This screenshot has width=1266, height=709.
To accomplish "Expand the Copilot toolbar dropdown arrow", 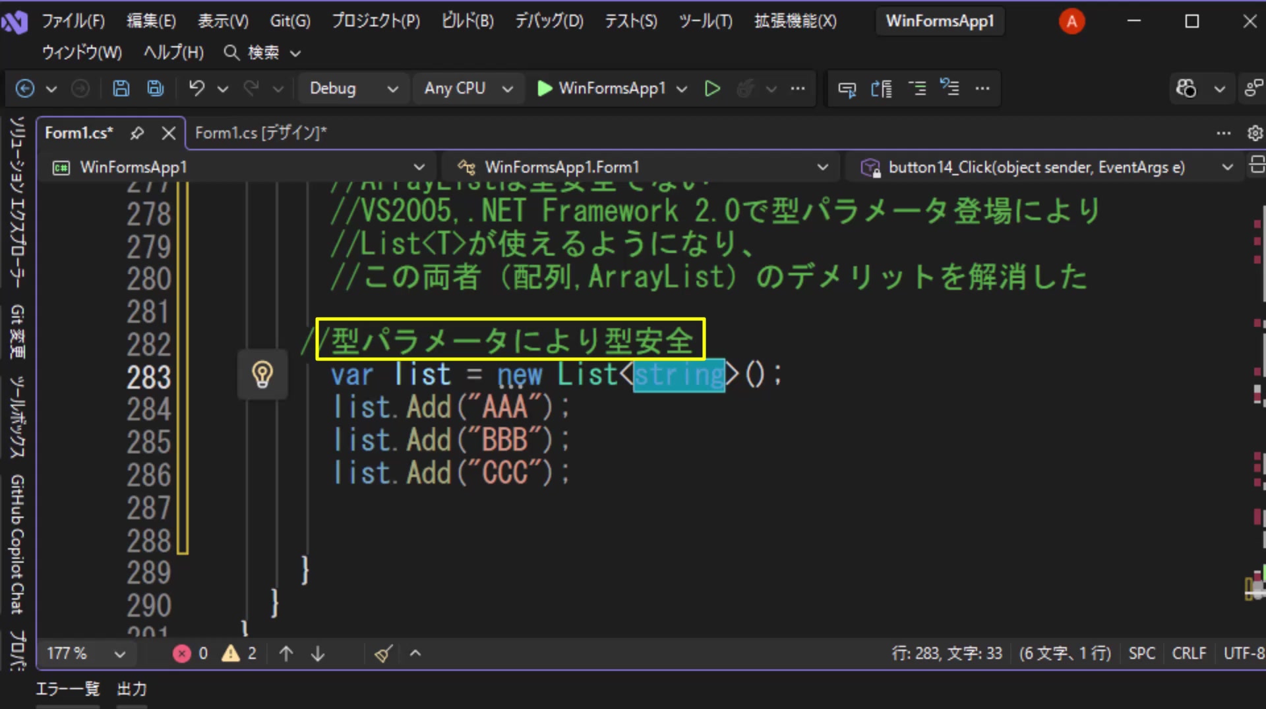I will click(x=1220, y=88).
